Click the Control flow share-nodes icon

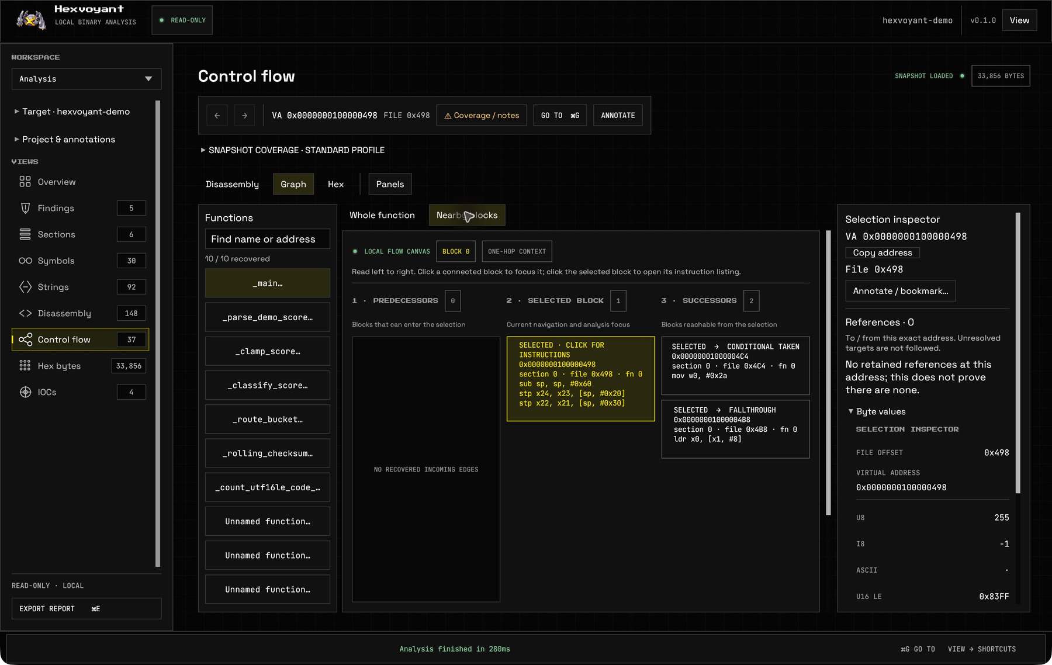(x=25, y=340)
